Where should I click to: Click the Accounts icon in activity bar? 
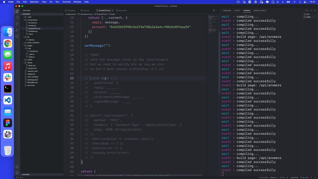[17, 167]
